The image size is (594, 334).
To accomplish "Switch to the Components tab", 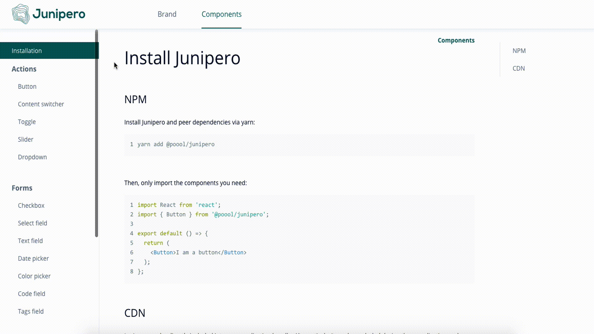I will click(221, 14).
